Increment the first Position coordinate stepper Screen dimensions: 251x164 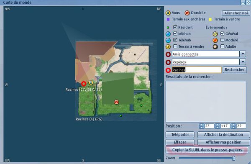coord(202,125)
